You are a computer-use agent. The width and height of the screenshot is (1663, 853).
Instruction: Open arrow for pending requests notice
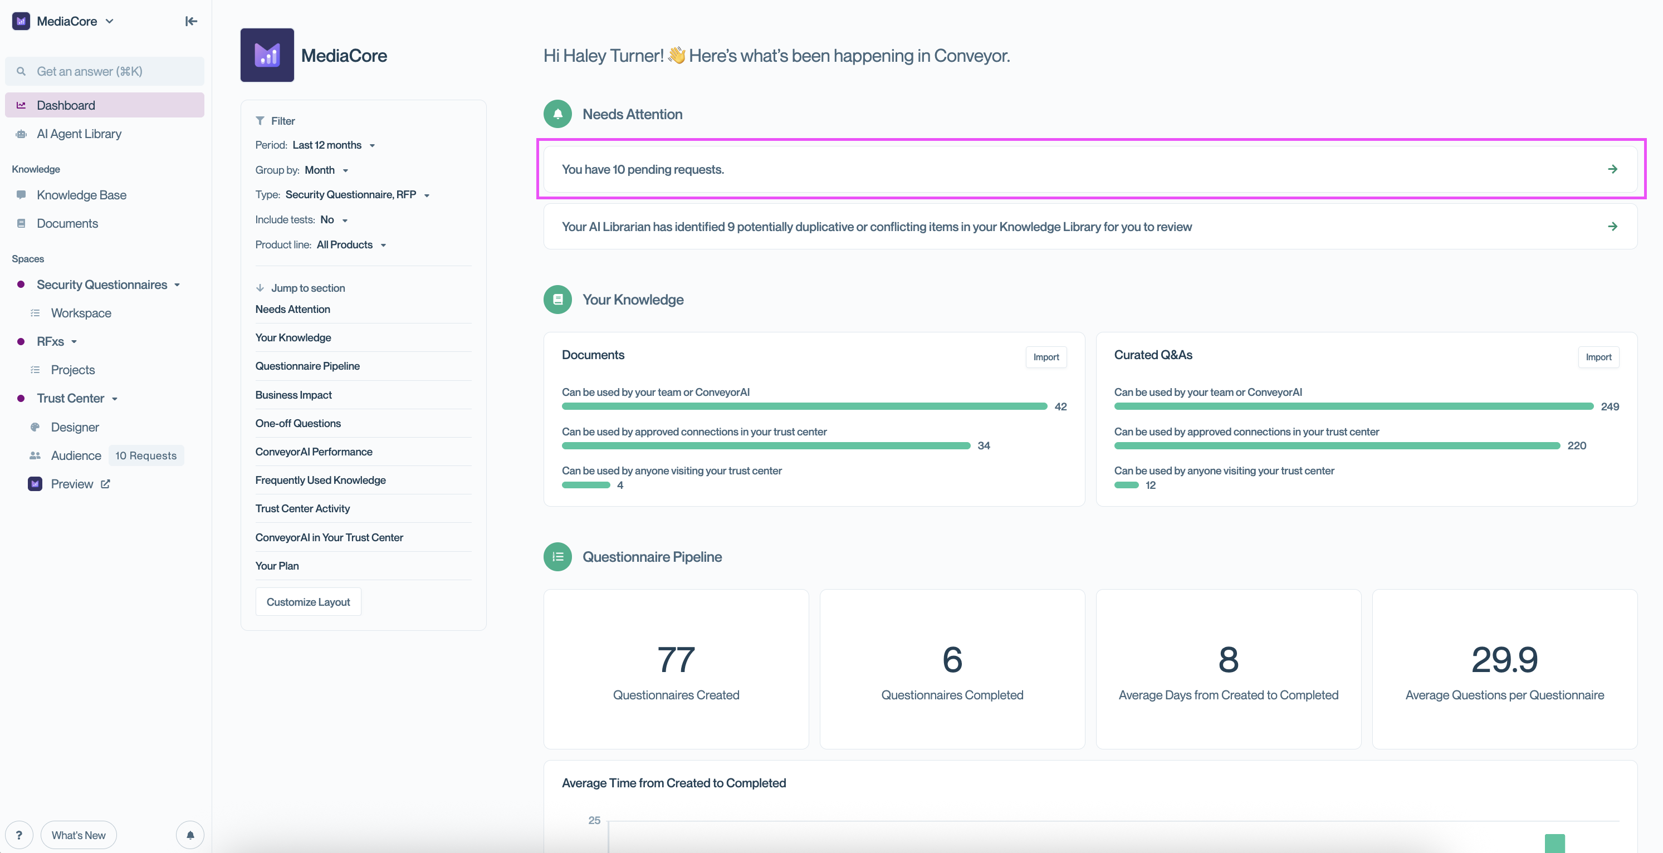[x=1612, y=169]
